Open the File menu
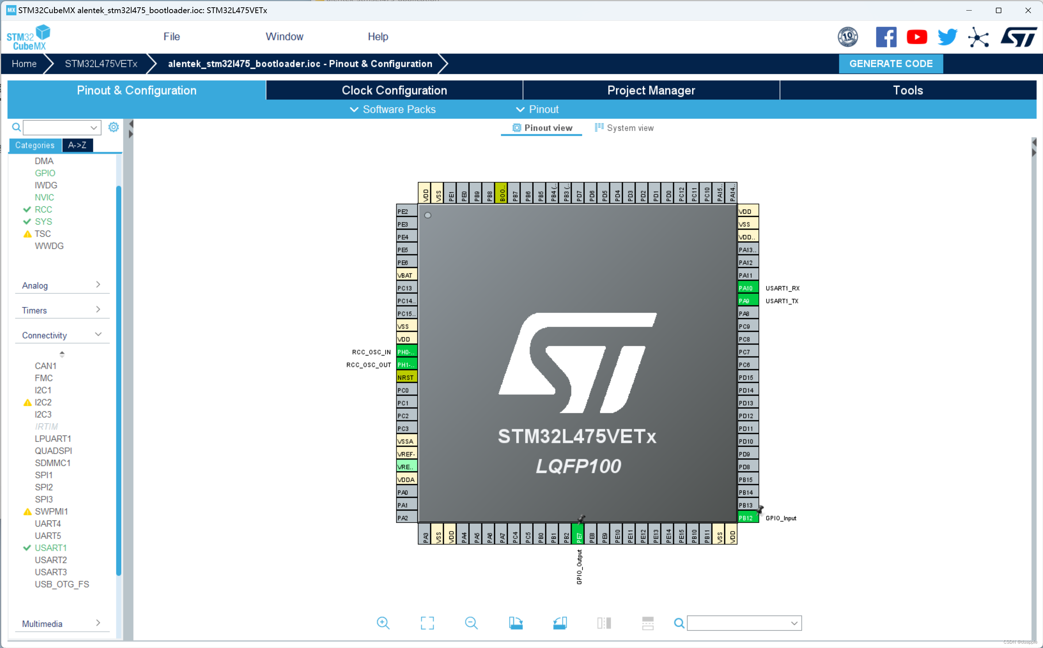Screen dimensions: 1043x648 (x=172, y=36)
